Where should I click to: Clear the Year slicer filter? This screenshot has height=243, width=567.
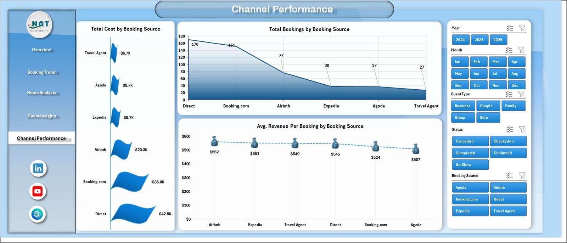tap(522, 28)
